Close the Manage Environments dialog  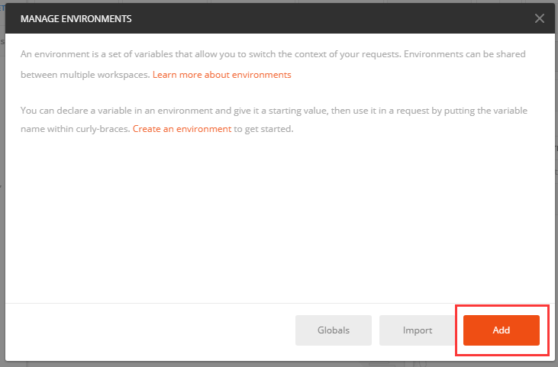tap(539, 19)
